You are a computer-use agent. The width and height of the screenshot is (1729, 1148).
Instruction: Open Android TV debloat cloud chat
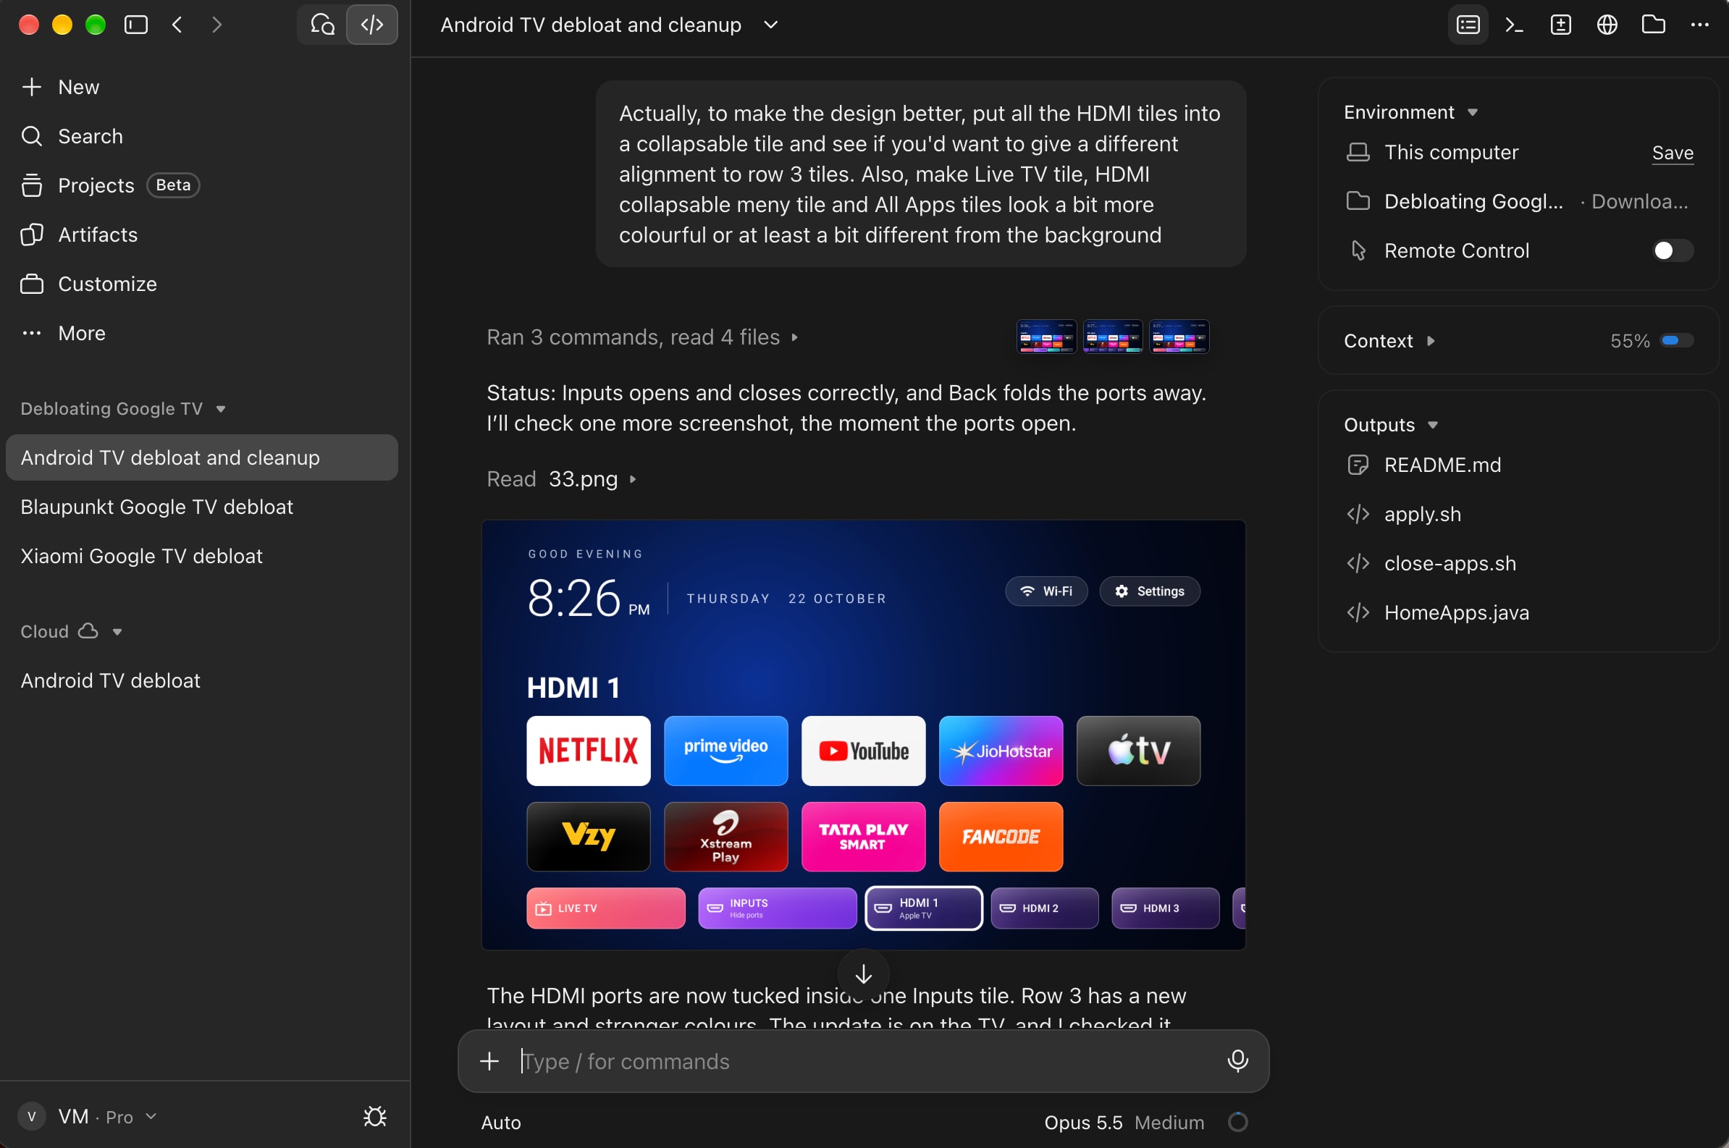point(201,680)
